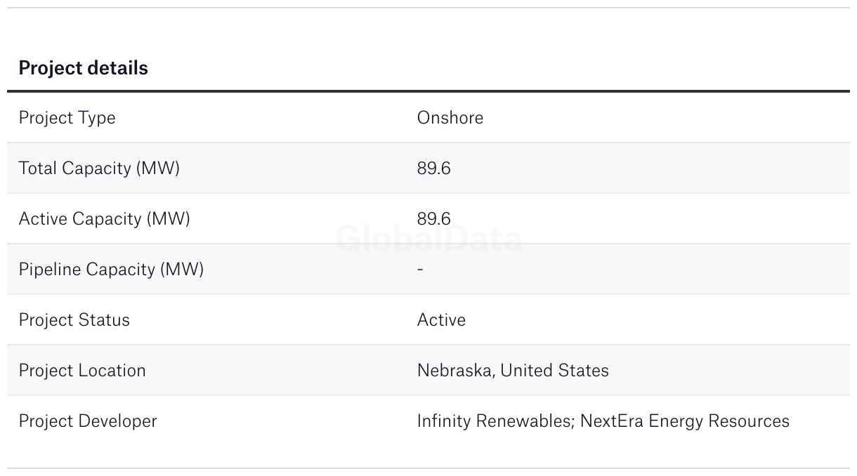Click the Project Type row label
The width and height of the screenshot is (857, 476).
[67, 117]
